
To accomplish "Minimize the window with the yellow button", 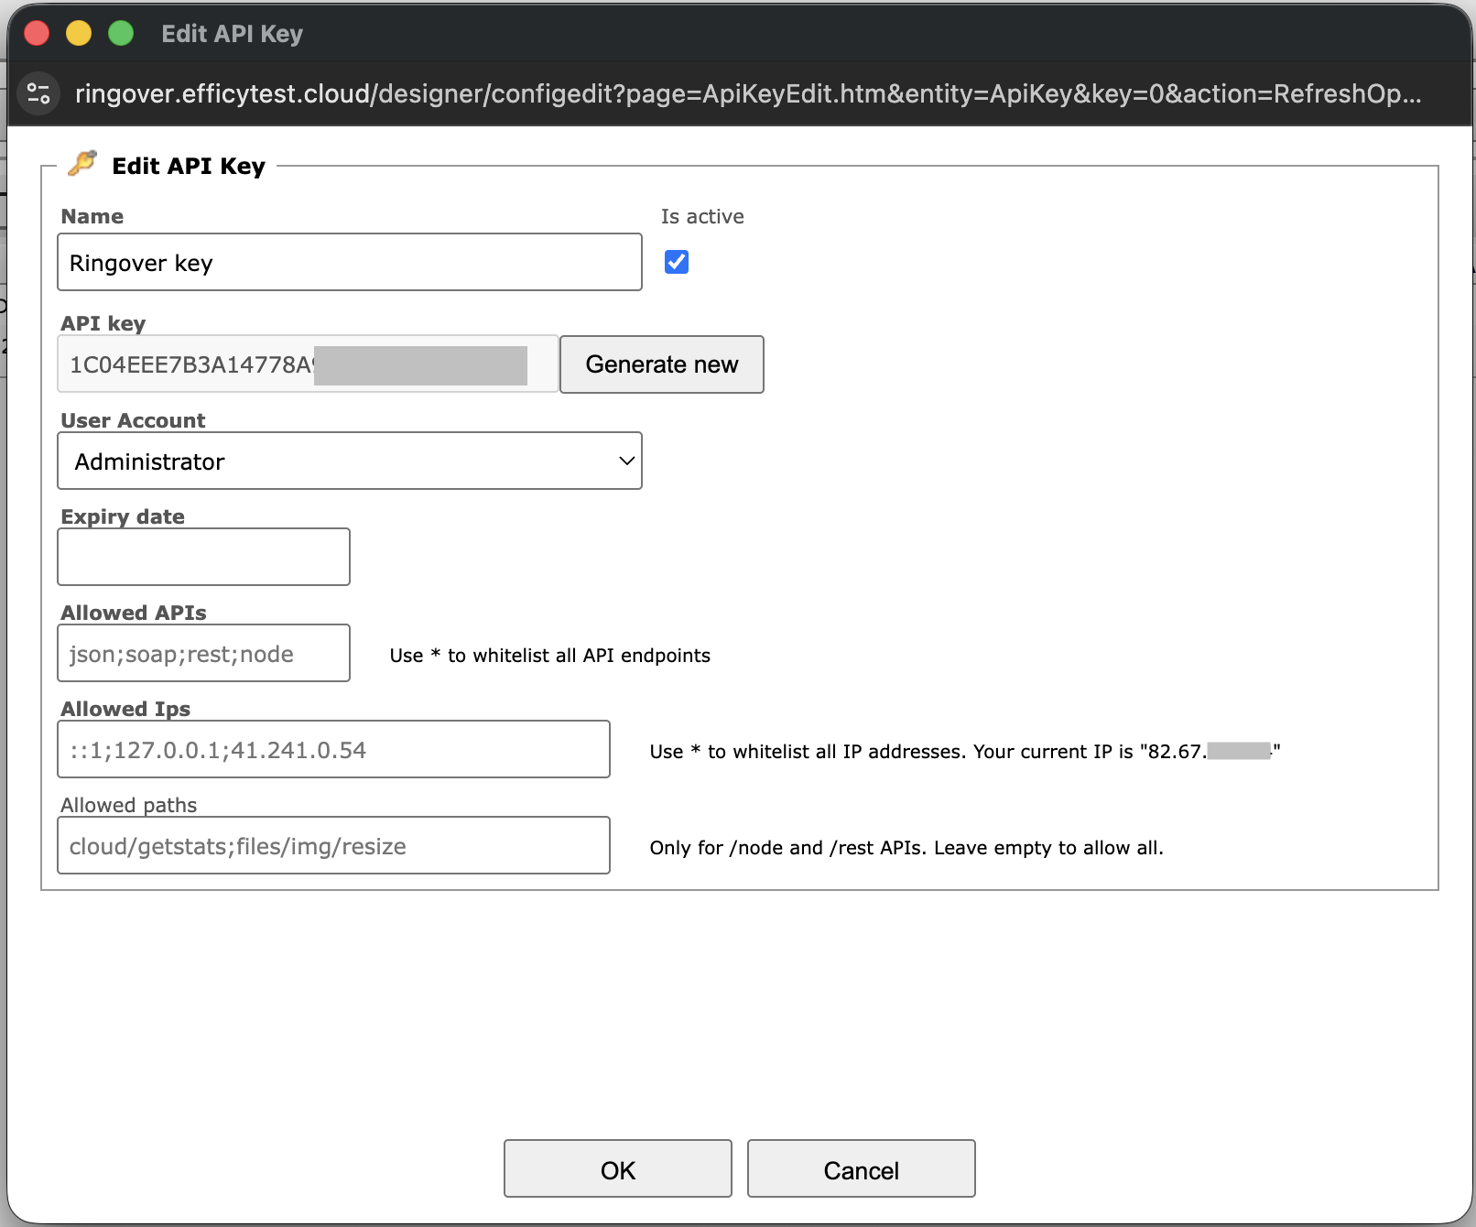I will pyautogui.click(x=79, y=33).
